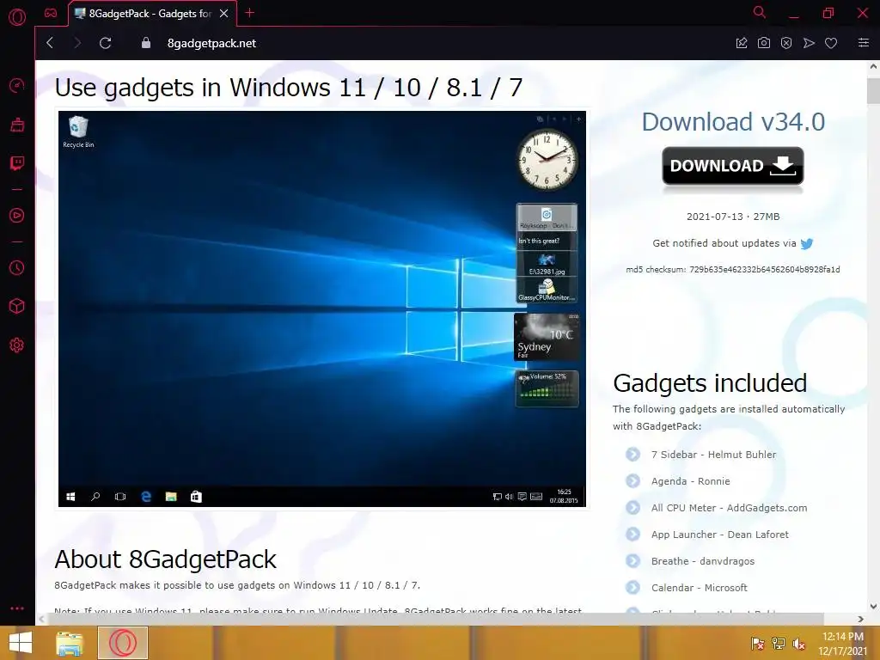Open the ad blocker shield icon
The image size is (880, 660).
pos(786,43)
